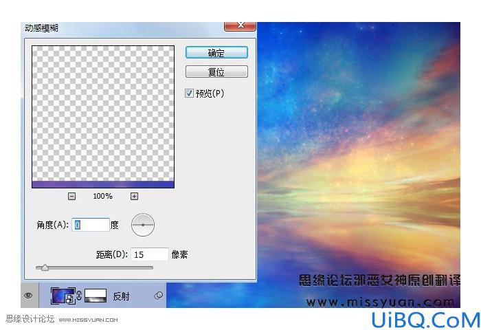Screen dimensions: 481x330
Task: Open smart filter icon on 反射 layer
Action: [159, 296]
